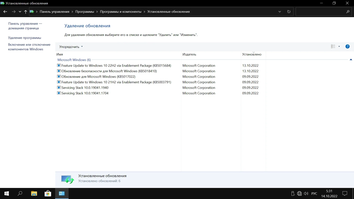354x199 pixels.
Task: Switch input language РУС
Action: click(x=314, y=193)
